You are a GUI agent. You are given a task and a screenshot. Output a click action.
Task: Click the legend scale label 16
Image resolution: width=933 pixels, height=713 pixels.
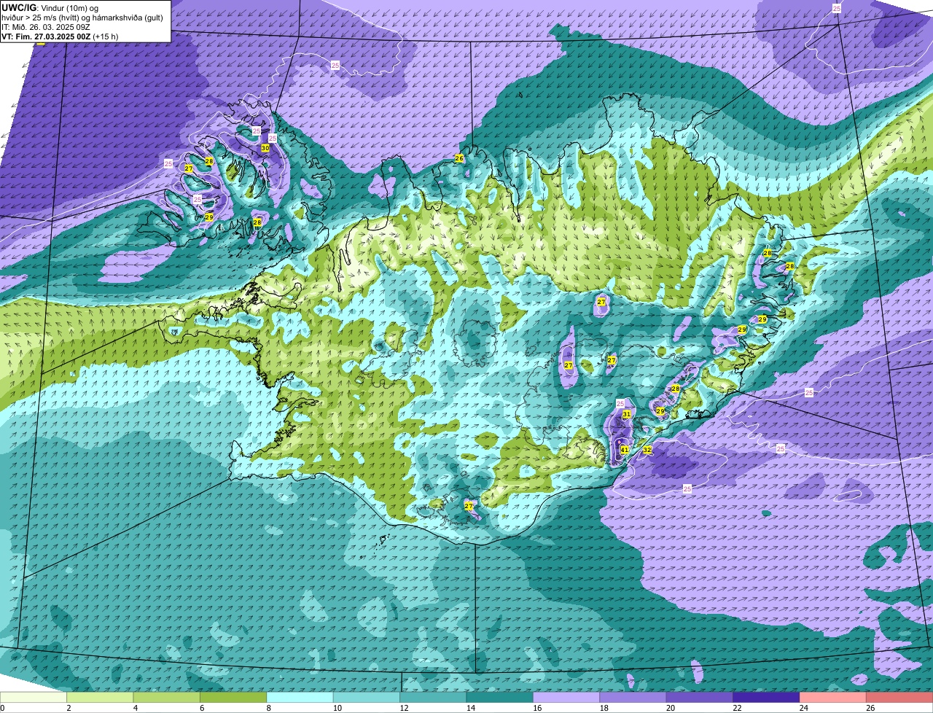tap(538, 708)
